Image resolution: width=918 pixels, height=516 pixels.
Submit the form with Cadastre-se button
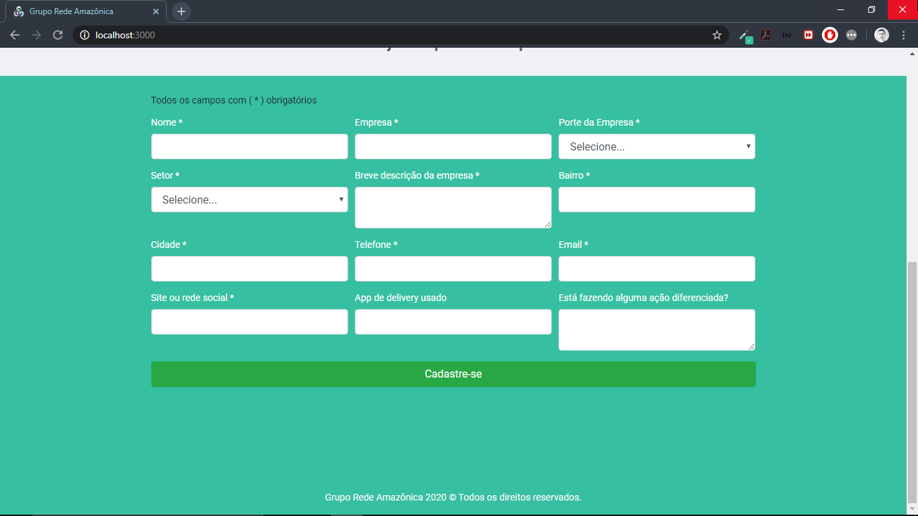pos(454,374)
